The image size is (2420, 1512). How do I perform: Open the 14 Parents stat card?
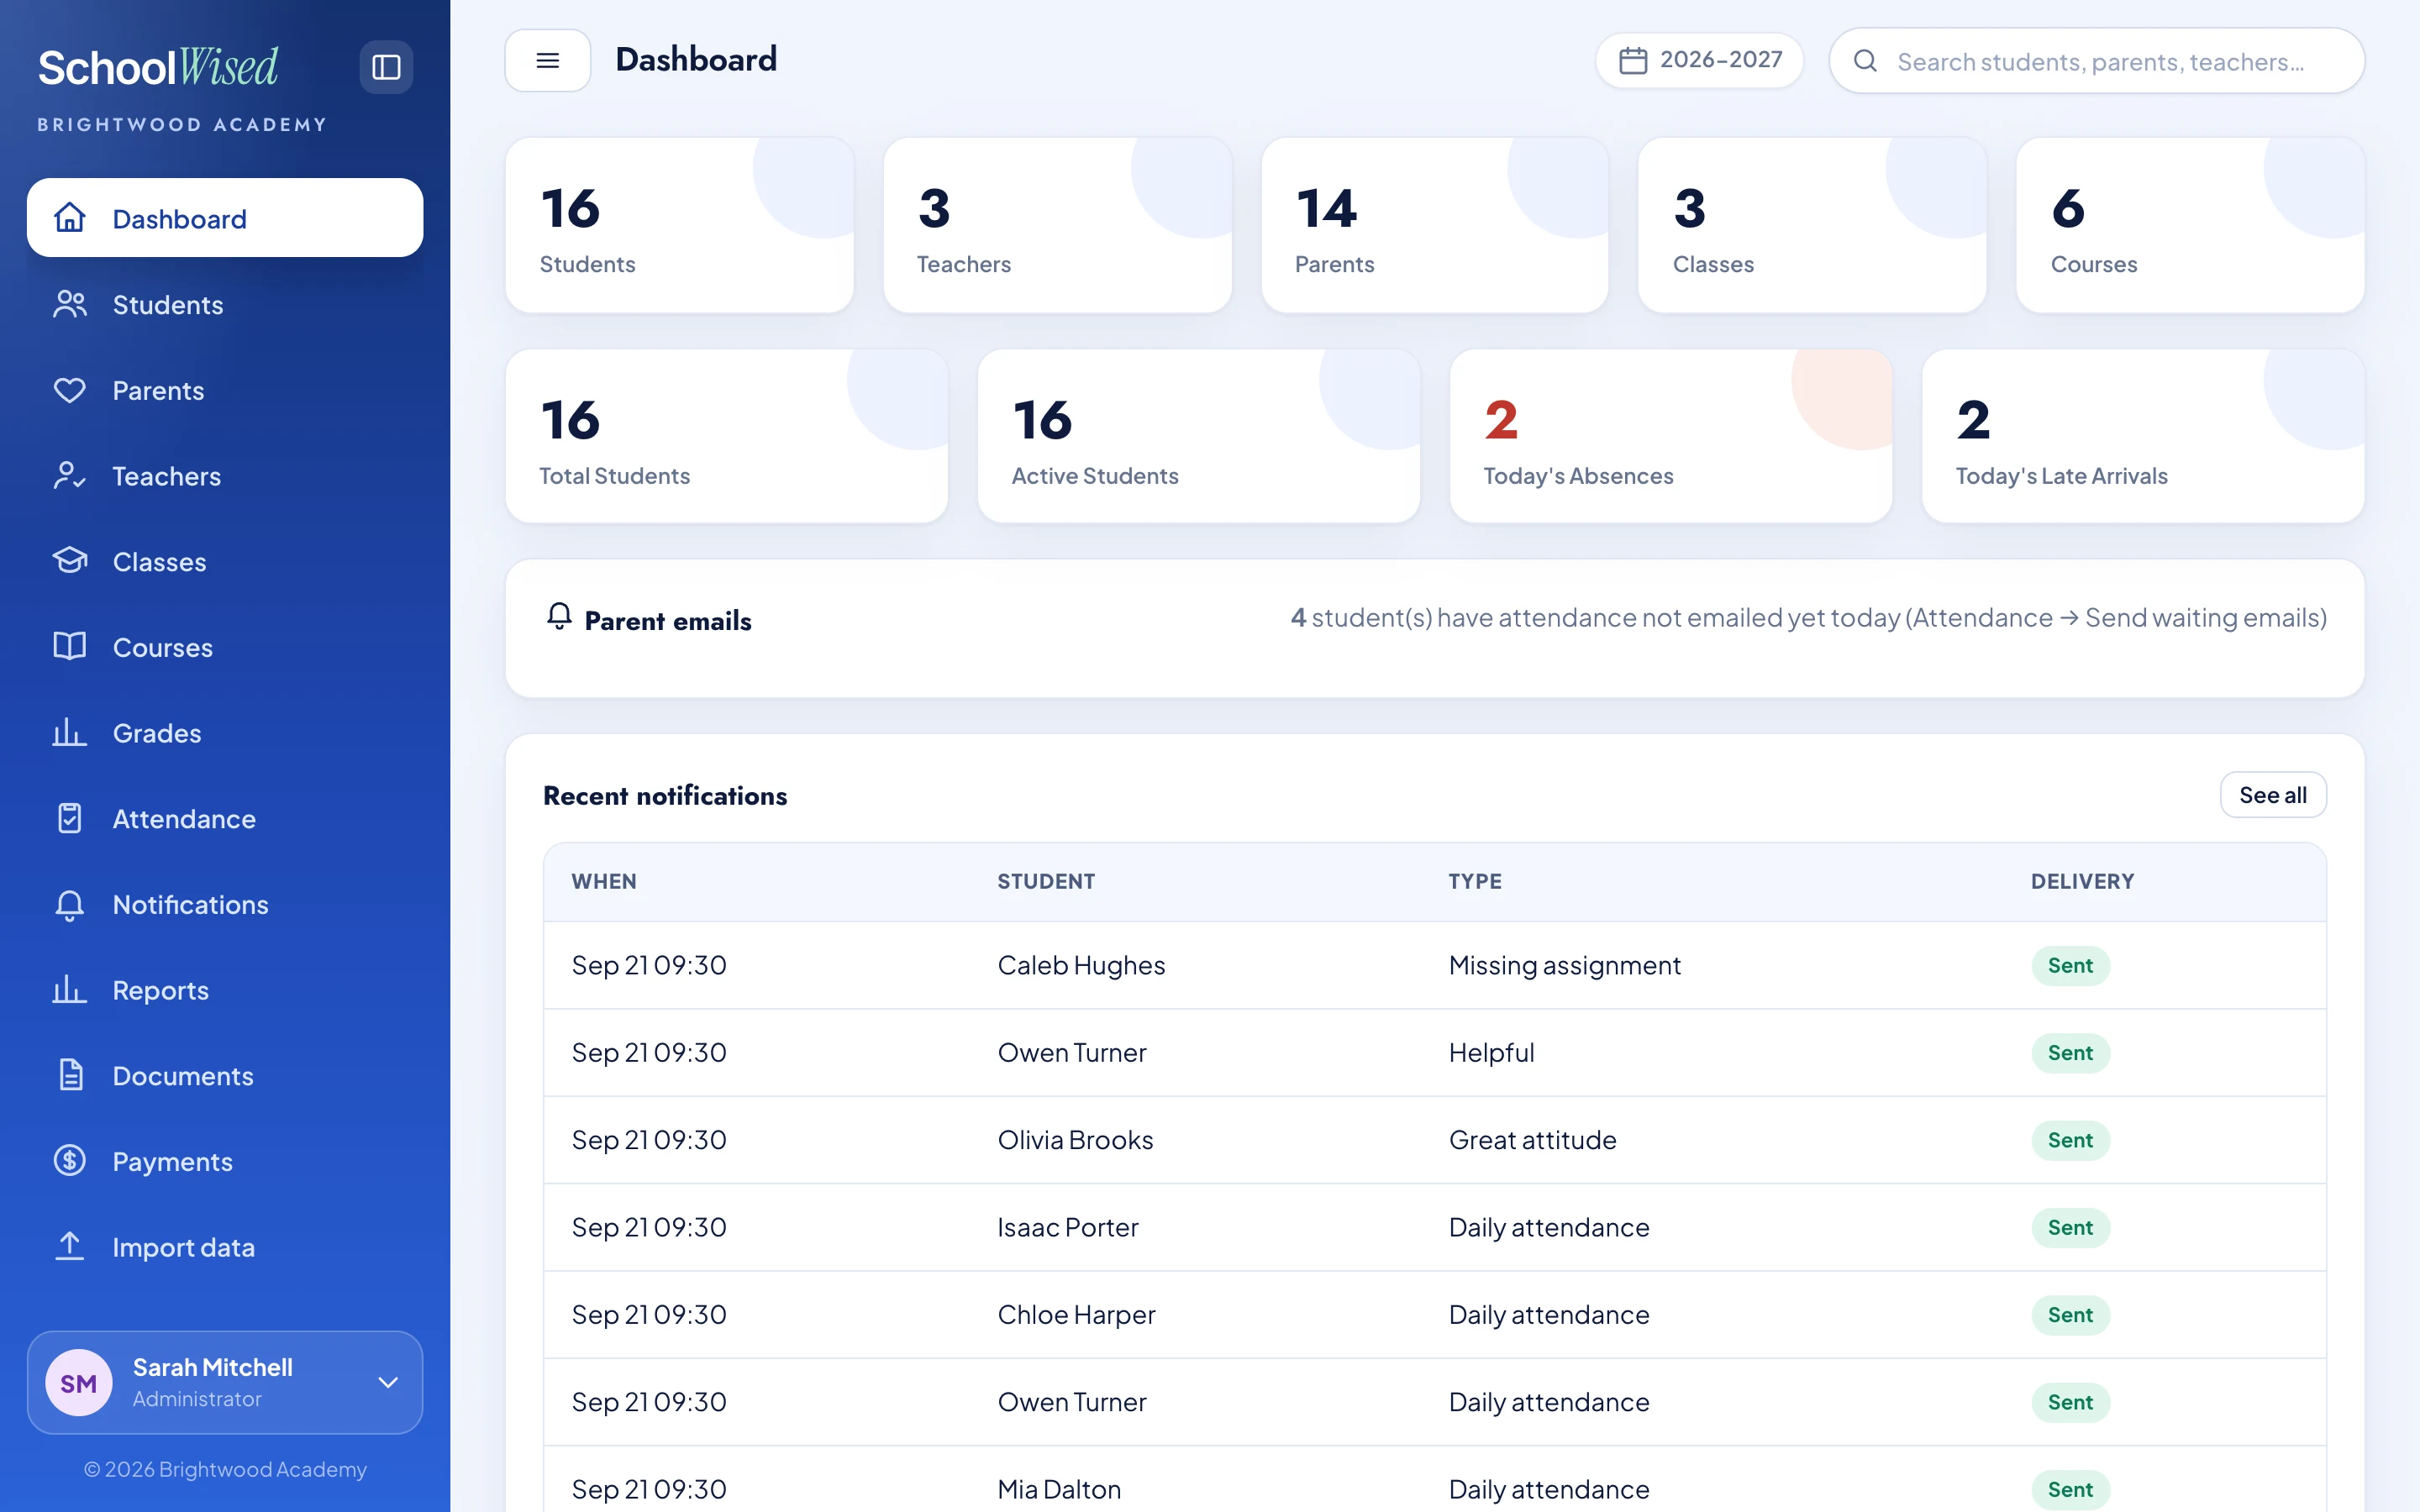click(x=1435, y=225)
